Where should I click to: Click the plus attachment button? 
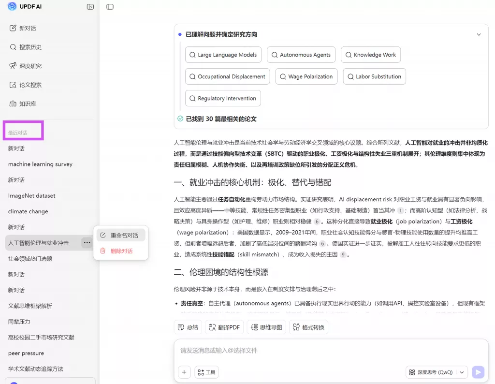click(x=184, y=372)
